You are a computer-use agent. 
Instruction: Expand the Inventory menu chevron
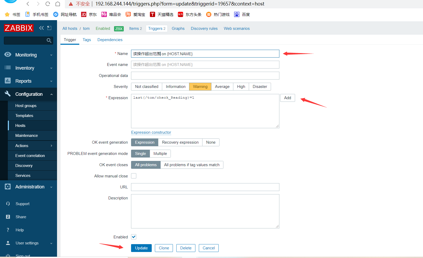tap(51, 68)
